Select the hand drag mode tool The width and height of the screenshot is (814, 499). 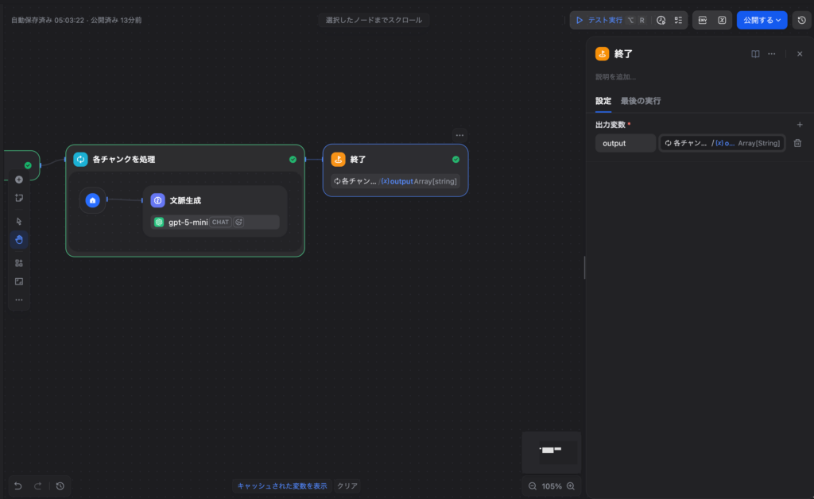click(x=17, y=239)
